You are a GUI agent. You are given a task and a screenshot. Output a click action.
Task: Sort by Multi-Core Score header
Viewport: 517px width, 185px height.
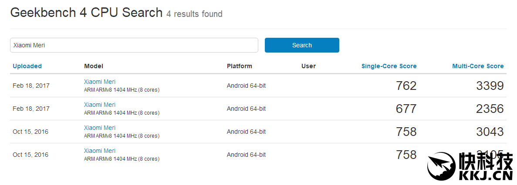pos(478,66)
